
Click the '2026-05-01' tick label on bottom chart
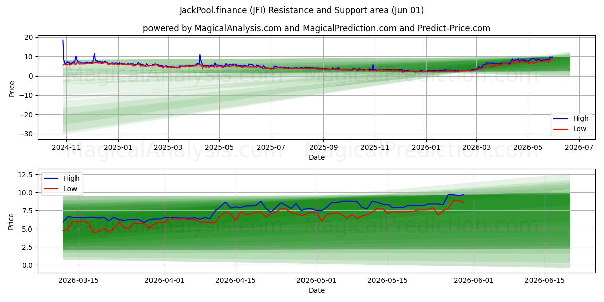click(x=317, y=281)
